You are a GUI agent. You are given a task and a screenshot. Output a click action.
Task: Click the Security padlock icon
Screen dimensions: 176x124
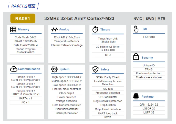click(x=136, y=56)
